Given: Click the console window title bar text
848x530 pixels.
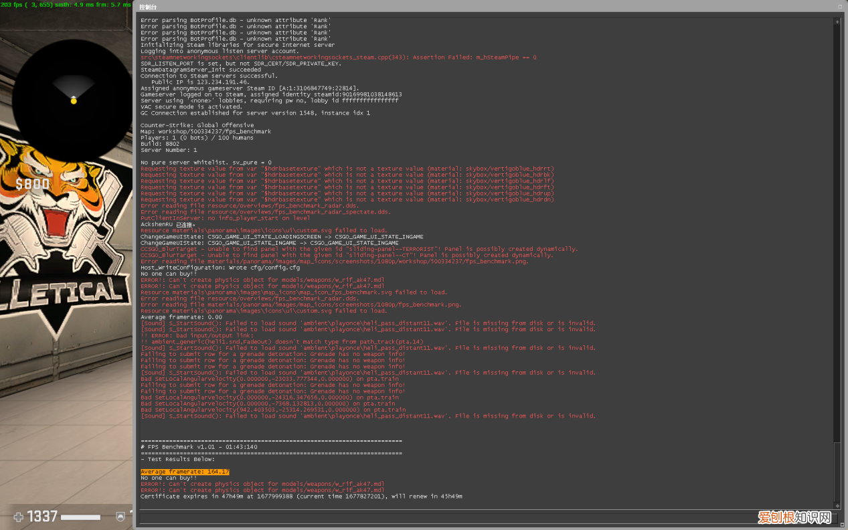Looking at the screenshot, I should click(x=149, y=7).
